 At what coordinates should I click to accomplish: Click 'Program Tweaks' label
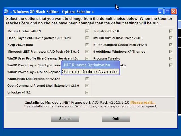[107, 58]
